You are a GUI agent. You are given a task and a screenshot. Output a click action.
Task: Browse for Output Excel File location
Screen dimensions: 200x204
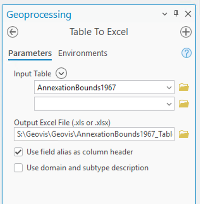(184, 135)
